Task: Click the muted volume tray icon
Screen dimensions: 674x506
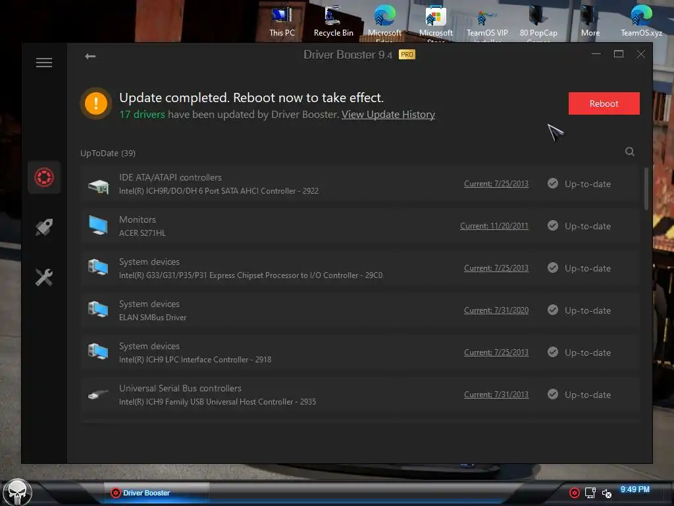Action: click(x=606, y=493)
